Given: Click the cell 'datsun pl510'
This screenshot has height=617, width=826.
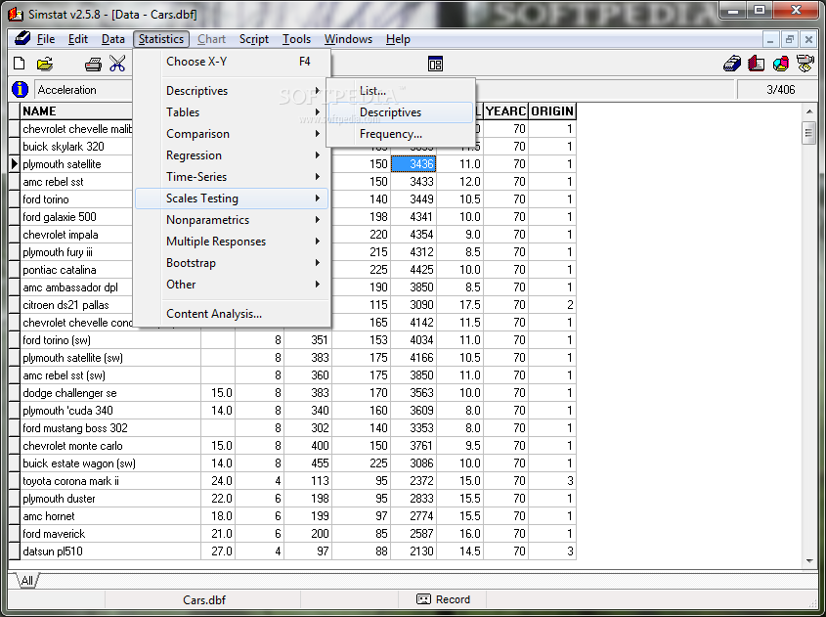Looking at the screenshot, I should pyautogui.click(x=110, y=551).
